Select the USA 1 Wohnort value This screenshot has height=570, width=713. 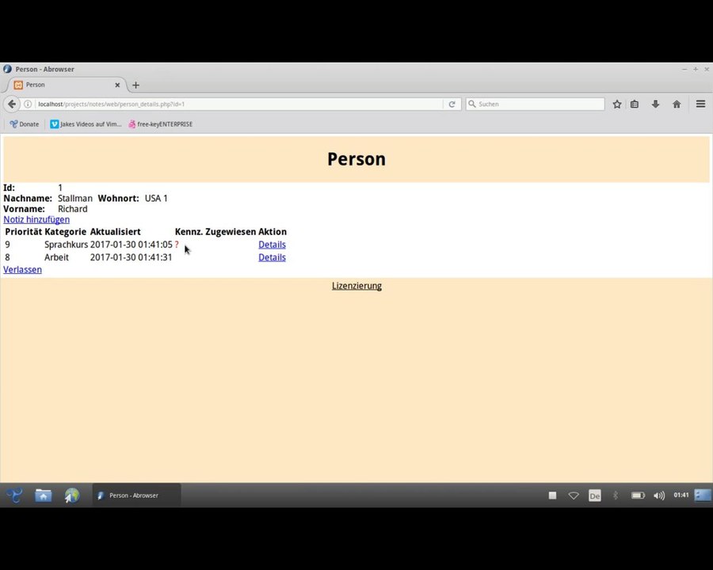[156, 199]
